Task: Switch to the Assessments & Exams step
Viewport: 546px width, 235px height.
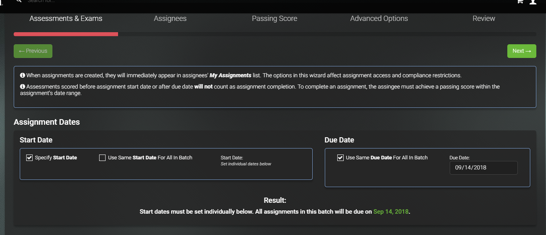Action: (x=66, y=19)
